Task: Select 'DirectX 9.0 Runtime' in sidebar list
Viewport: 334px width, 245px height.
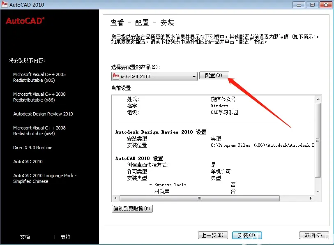Action: click(x=32, y=148)
